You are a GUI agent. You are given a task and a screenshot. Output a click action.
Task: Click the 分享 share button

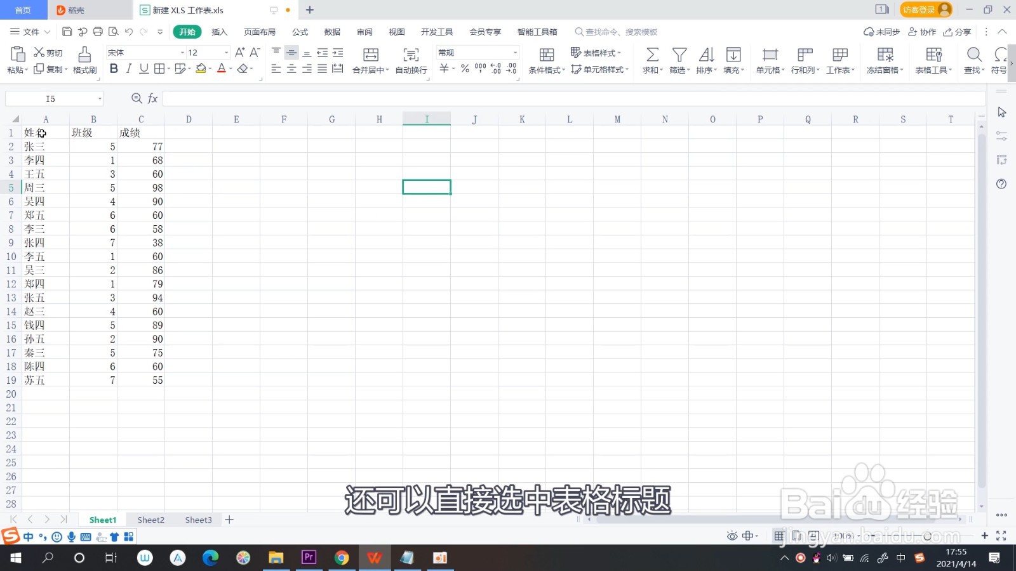click(x=957, y=32)
